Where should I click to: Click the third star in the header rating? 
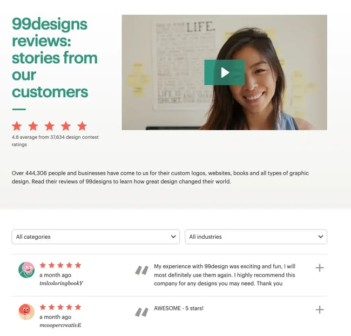pyautogui.click(x=50, y=126)
